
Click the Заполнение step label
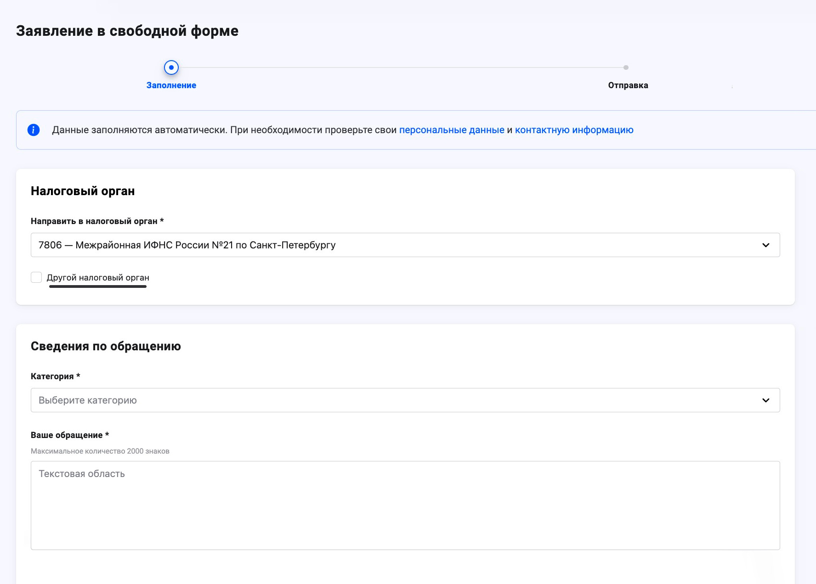tap(171, 85)
